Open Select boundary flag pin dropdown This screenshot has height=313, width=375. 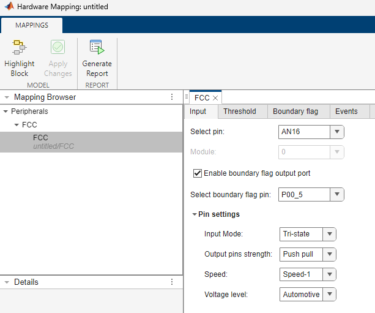click(337, 195)
